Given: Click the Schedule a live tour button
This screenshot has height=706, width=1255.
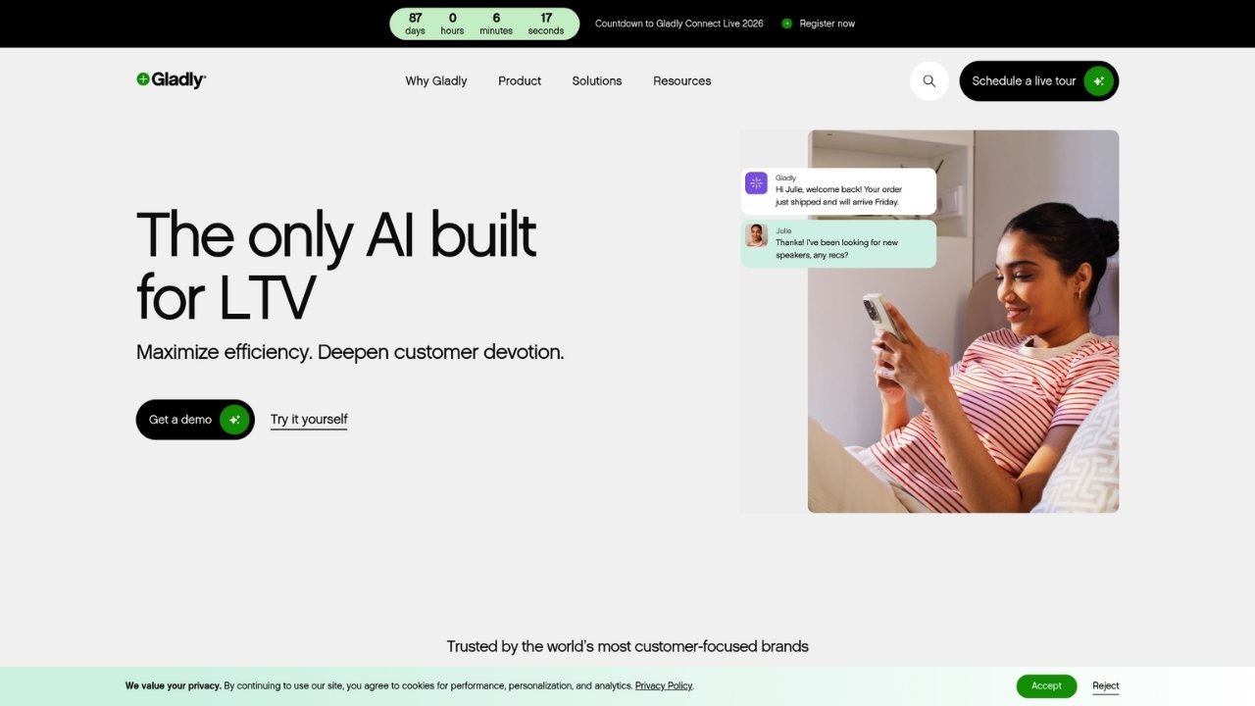Looking at the screenshot, I should point(1039,81).
